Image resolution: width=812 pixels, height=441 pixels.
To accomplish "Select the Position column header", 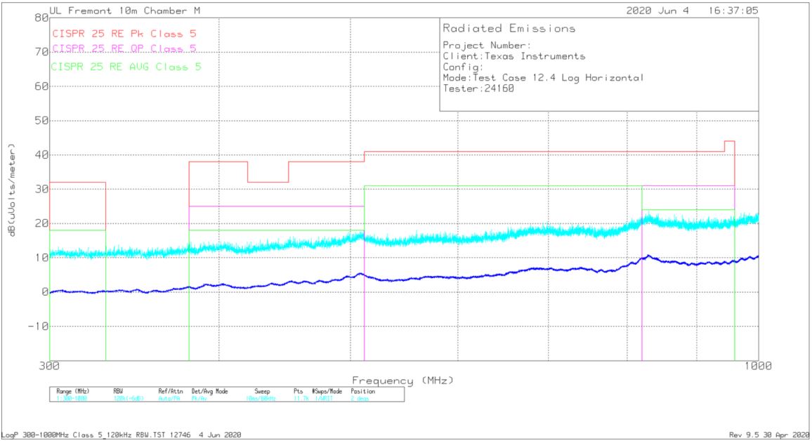I will tap(362, 391).
